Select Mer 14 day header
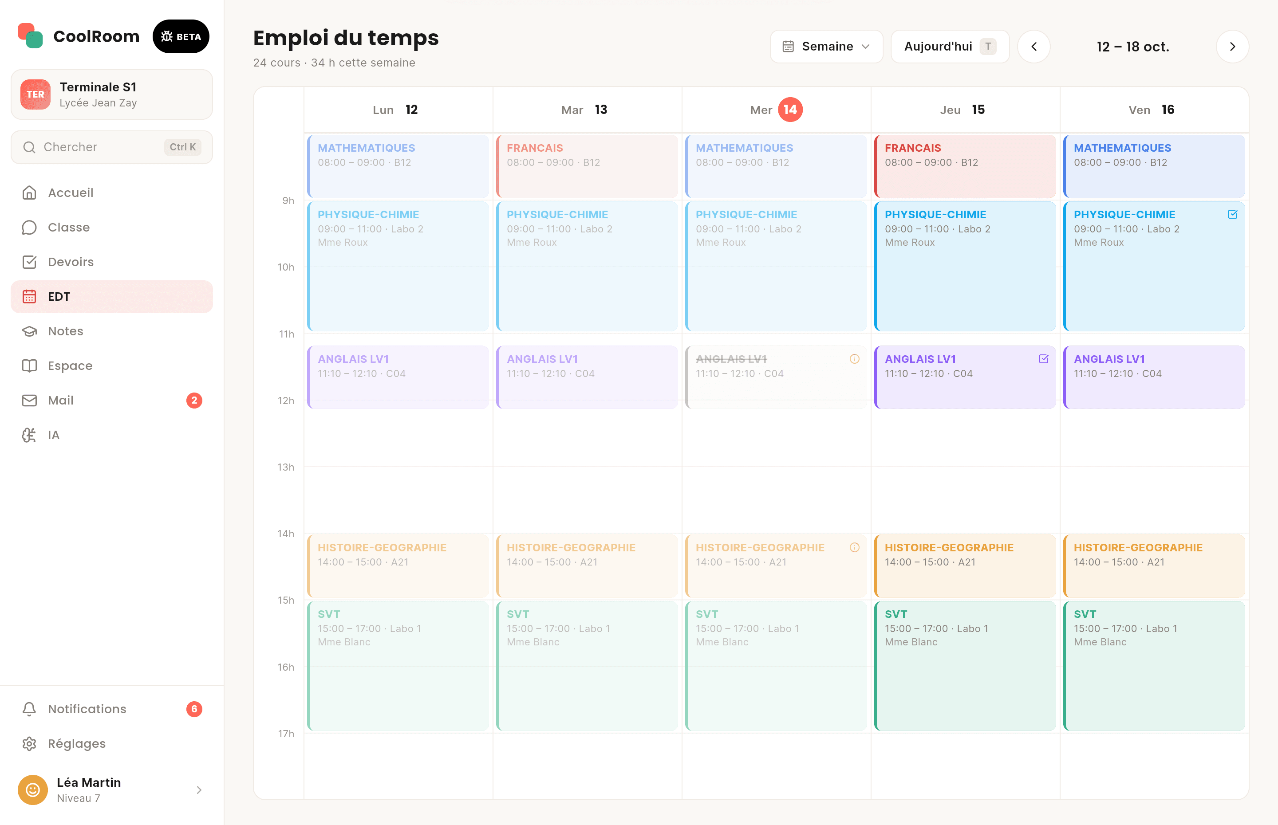This screenshot has height=825, width=1278. [777, 110]
